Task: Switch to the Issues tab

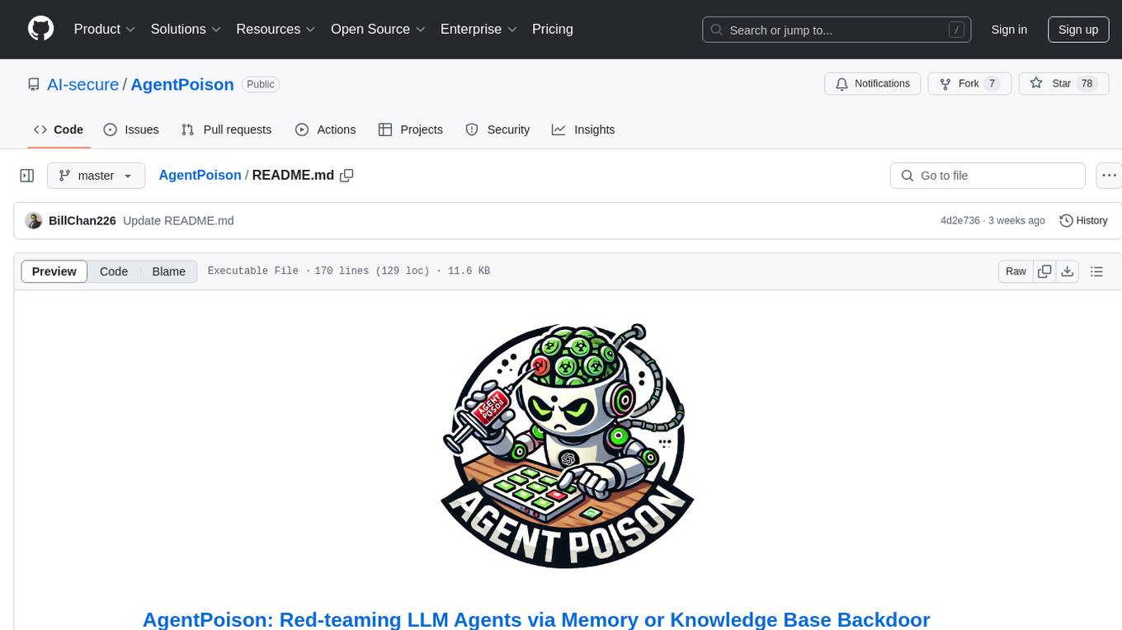Action: (131, 129)
